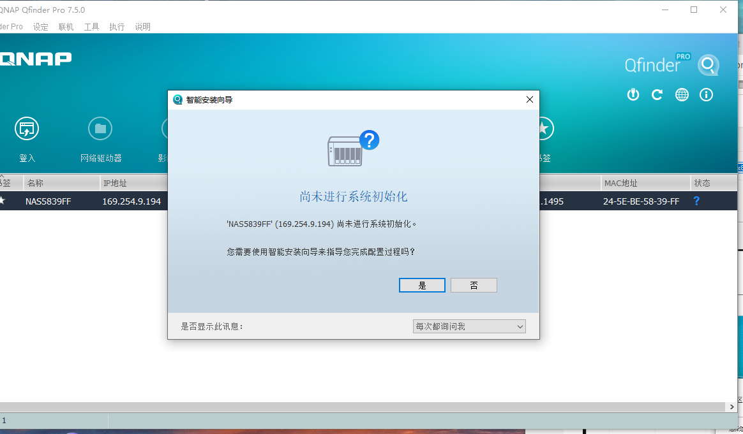Click the right arrow of the horizontal scrollbar
Screen dimensions: 743x434
[732, 407]
